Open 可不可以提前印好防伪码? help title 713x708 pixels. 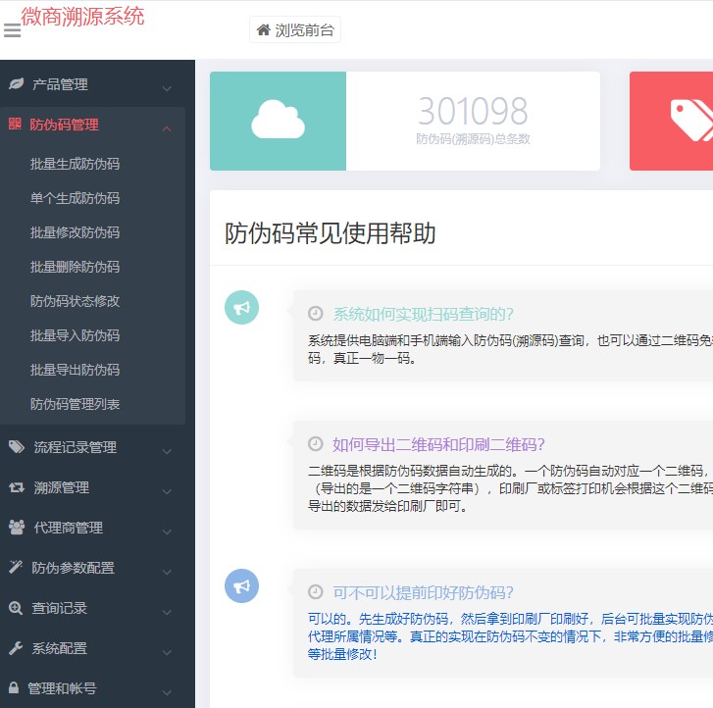(x=423, y=592)
